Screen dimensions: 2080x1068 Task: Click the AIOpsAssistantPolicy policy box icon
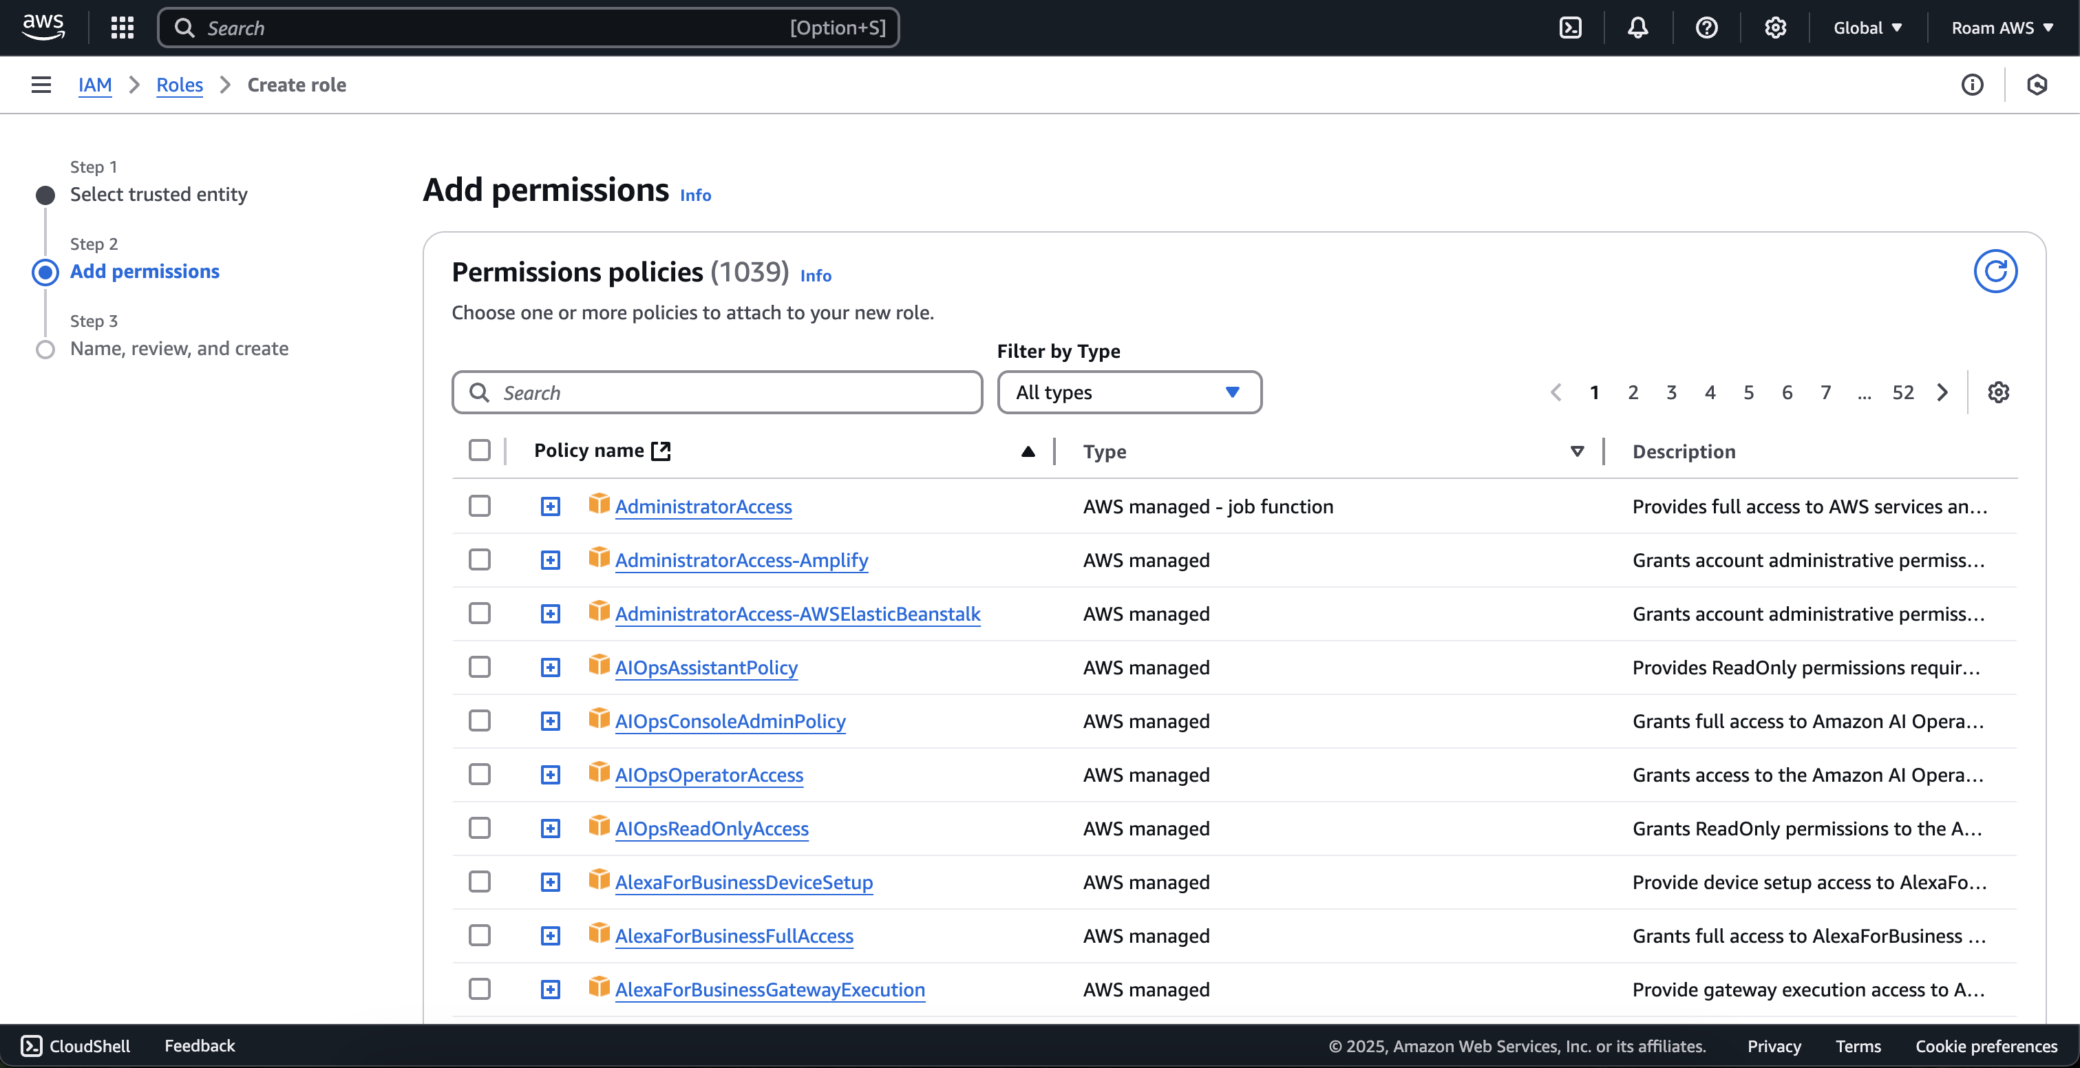point(598,666)
